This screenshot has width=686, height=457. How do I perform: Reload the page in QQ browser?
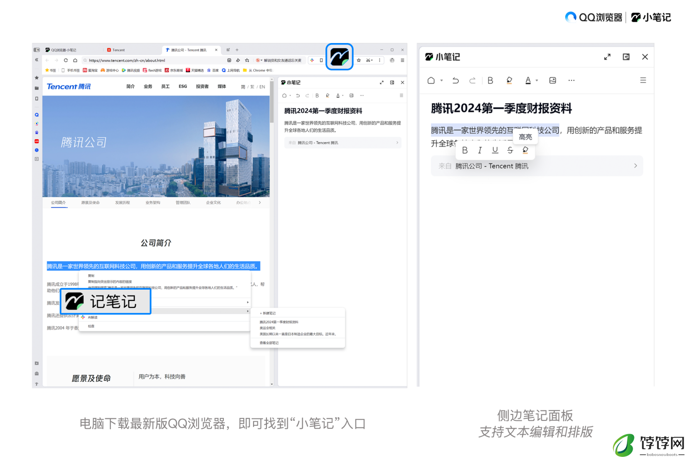click(x=65, y=60)
